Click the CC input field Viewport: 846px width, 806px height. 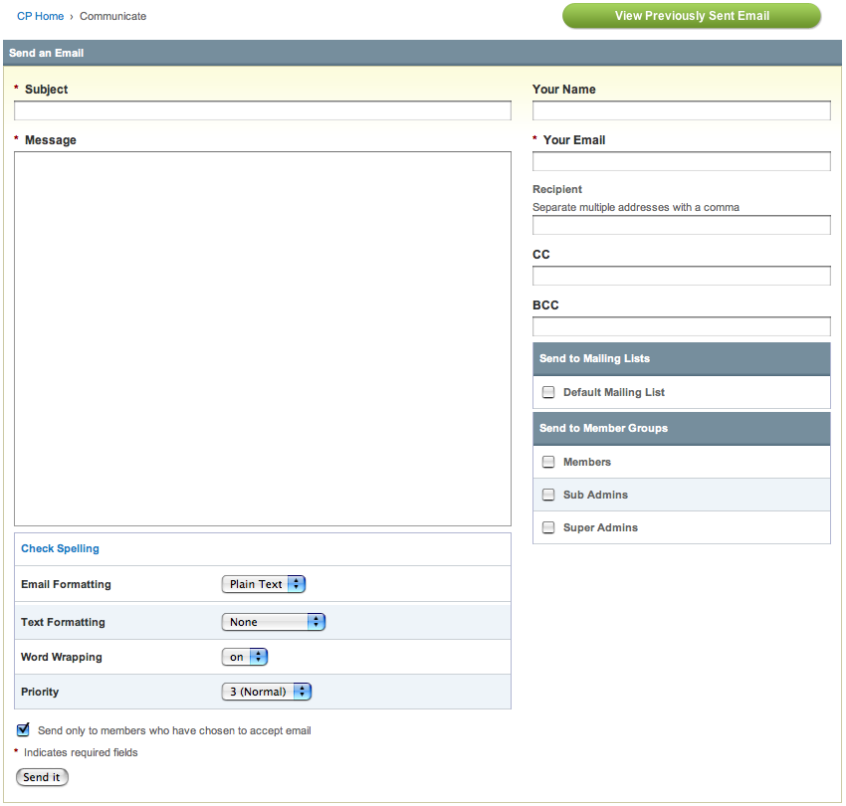coord(681,276)
